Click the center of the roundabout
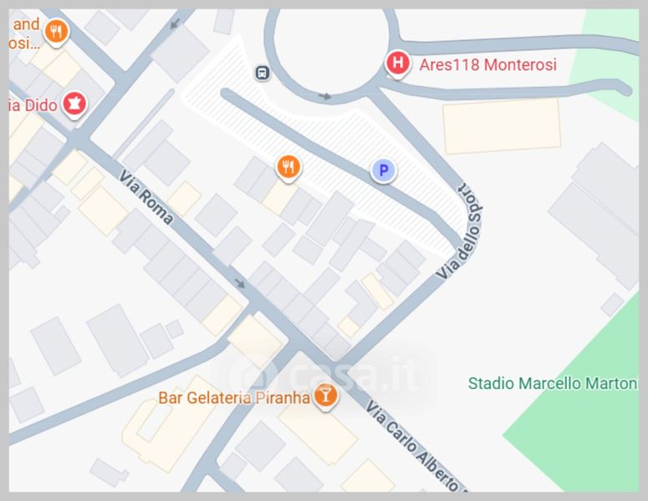The width and height of the screenshot is (648, 501). pos(331,48)
